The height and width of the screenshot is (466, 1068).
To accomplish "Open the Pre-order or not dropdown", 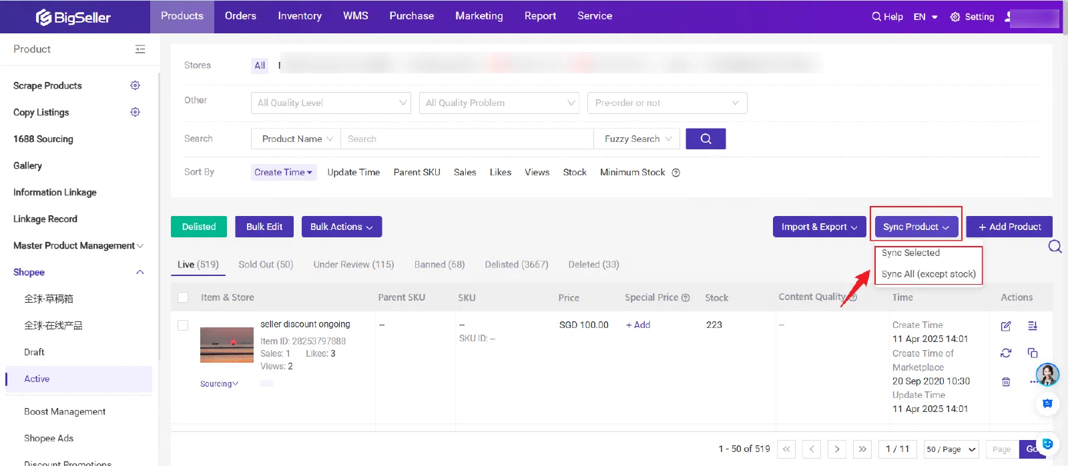I will pyautogui.click(x=667, y=103).
